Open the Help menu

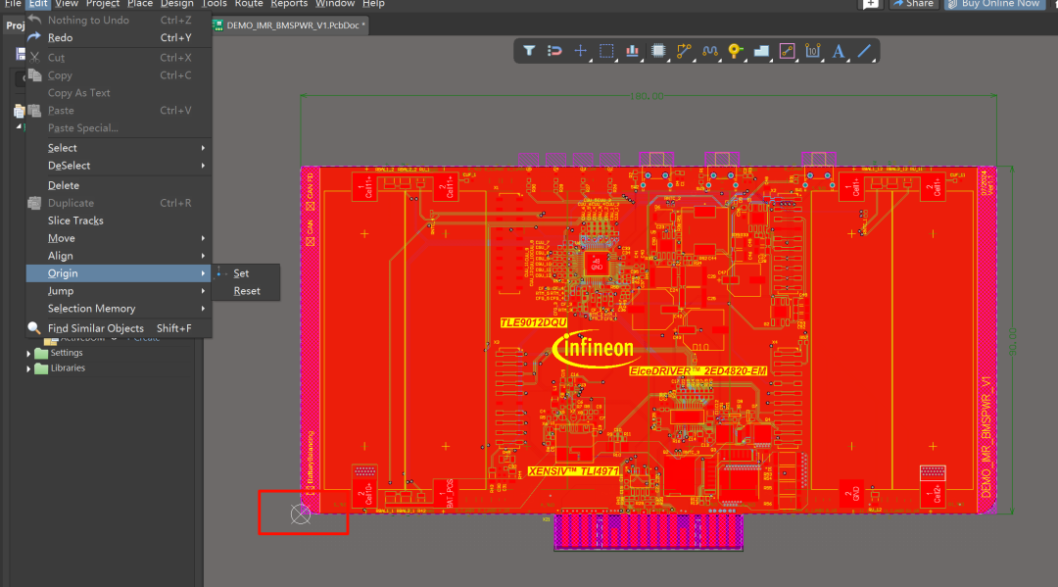point(373,3)
